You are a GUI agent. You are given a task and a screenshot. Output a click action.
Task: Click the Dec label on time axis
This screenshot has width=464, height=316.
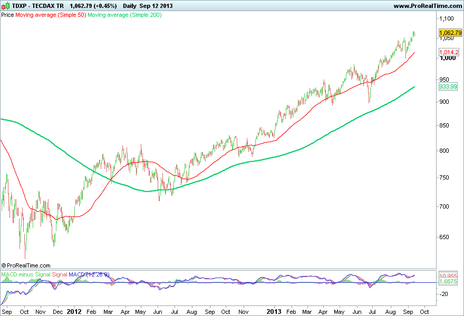coord(57,312)
